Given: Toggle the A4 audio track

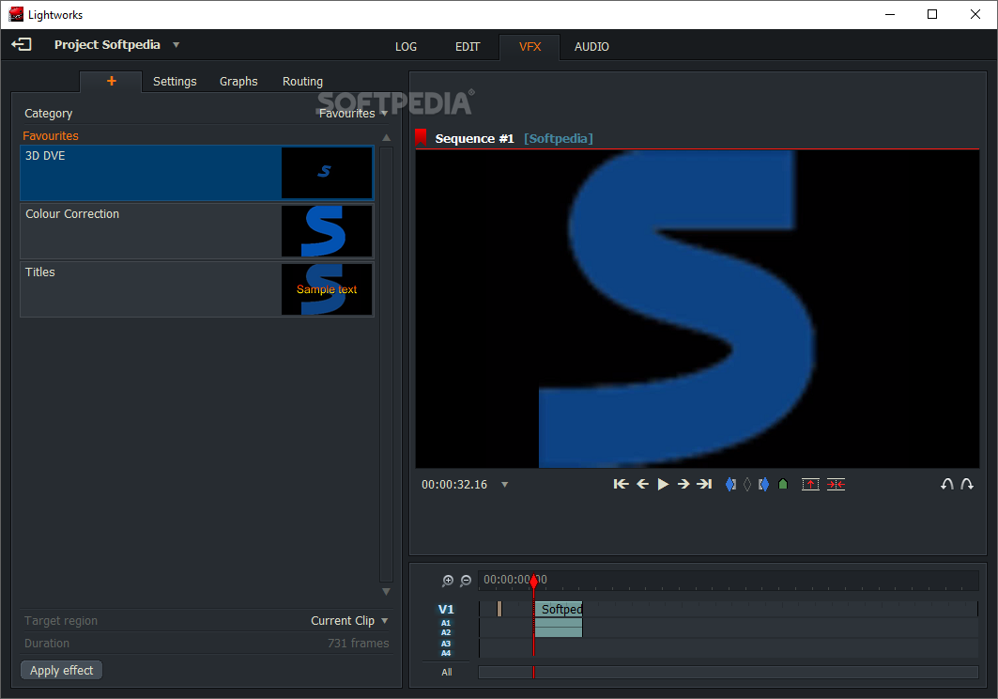Looking at the screenshot, I should click(446, 653).
